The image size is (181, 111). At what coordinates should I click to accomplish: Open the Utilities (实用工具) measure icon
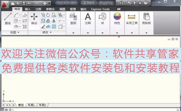[132, 16]
